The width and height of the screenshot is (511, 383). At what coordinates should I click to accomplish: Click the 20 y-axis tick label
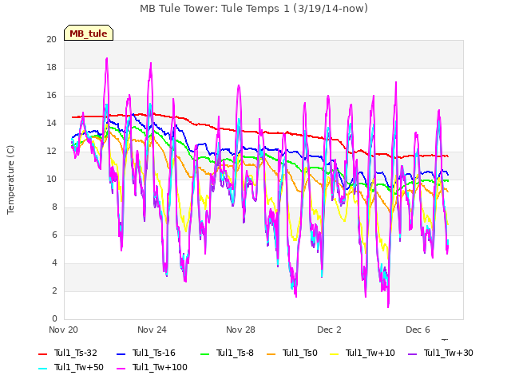(x=51, y=39)
